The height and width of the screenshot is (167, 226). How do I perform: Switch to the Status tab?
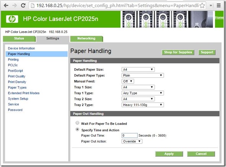19,39
